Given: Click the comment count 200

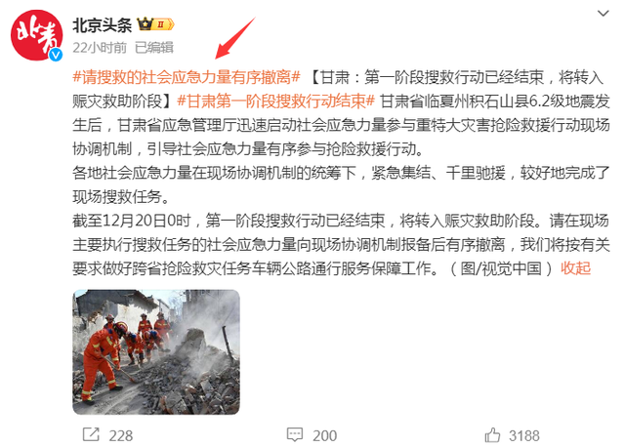Looking at the screenshot, I should coord(325,435).
